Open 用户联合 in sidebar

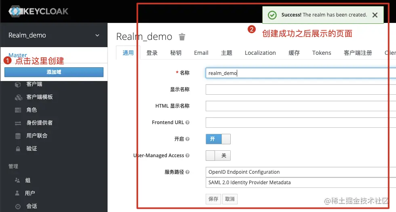pyautogui.click(x=37, y=135)
